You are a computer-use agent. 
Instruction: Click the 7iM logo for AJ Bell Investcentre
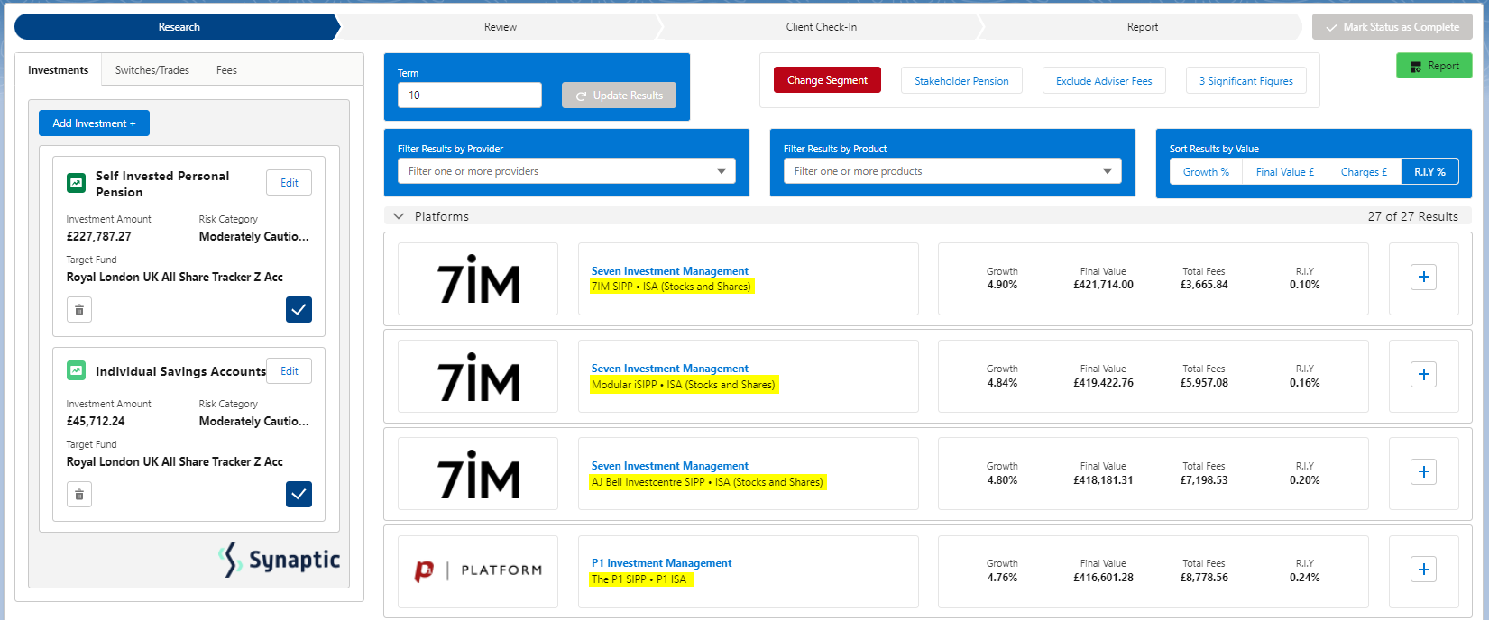(x=478, y=473)
